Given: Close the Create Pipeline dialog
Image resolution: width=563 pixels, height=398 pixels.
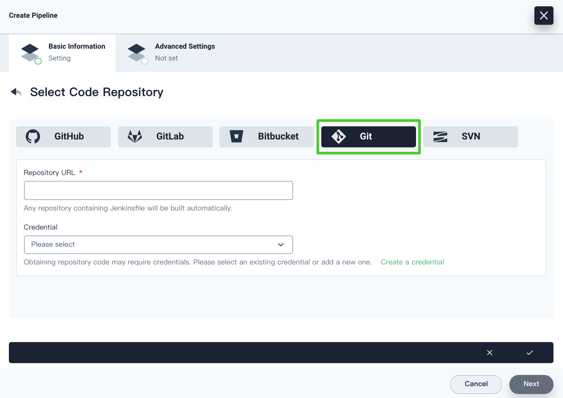Looking at the screenshot, I should 544,15.
